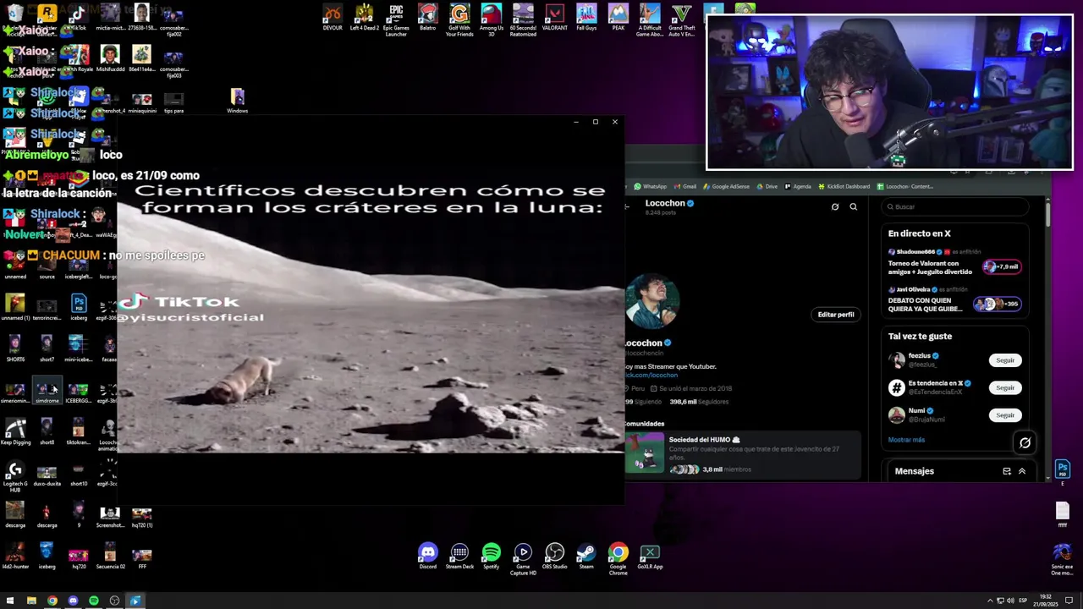Select the simdrome desktop file

coord(47,392)
